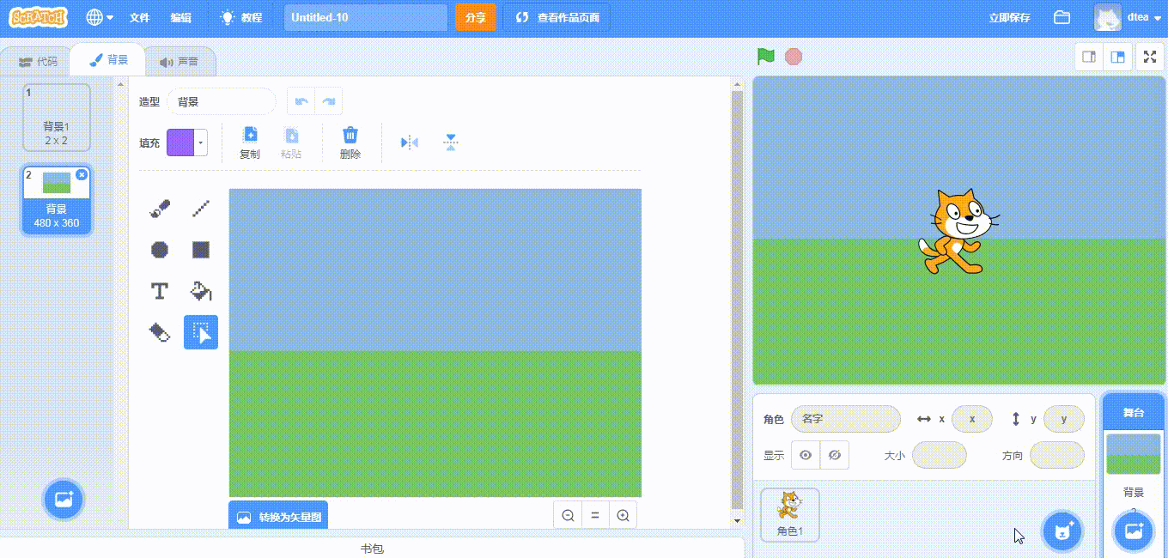The width and height of the screenshot is (1168, 558).
Task: Click the Redo arrow
Action: tap(328, 101)
